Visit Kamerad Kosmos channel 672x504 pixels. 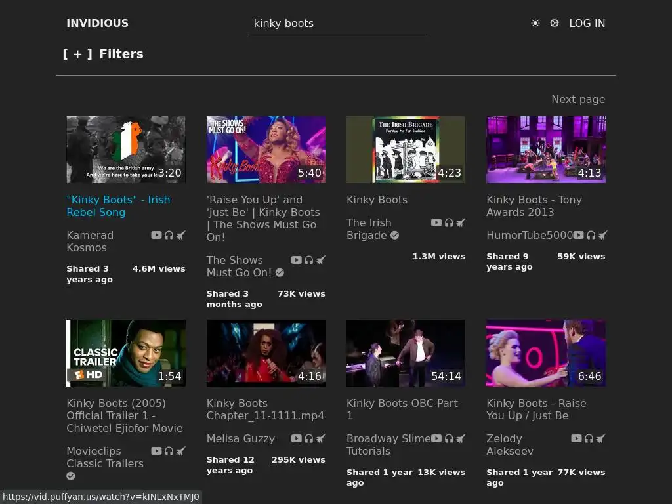tap(90, 241)
